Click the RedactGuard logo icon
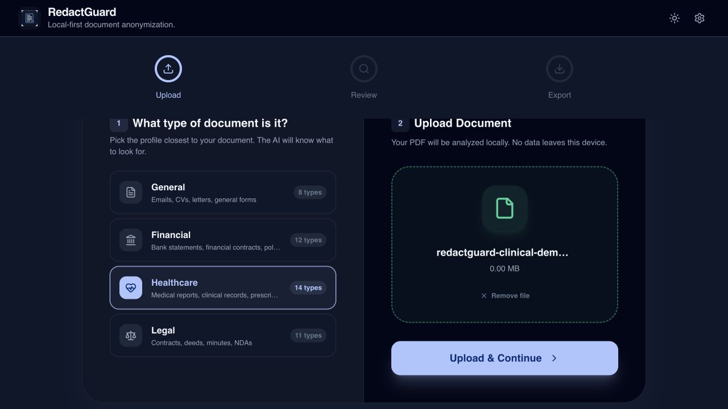The width and height of the screenshot is (728, 409). [x=30, y=18]
